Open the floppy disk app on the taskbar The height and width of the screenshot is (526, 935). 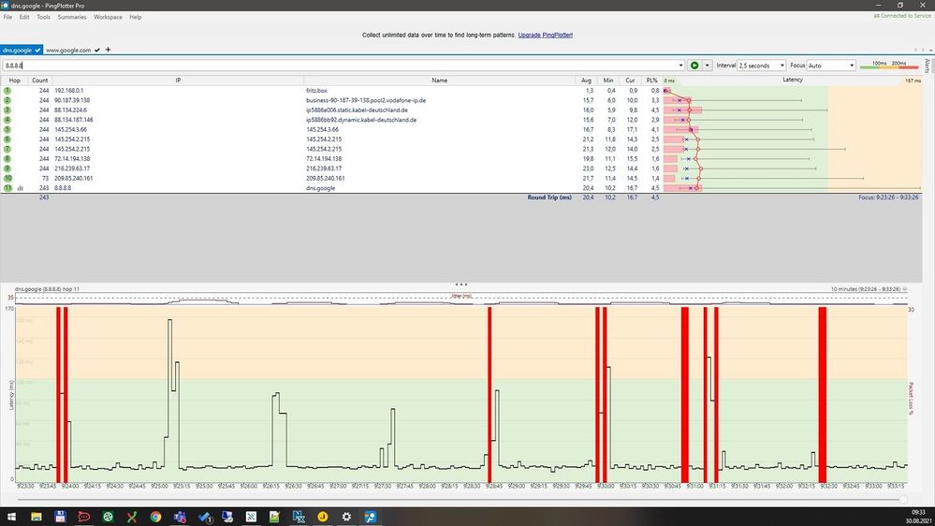[60, 517]
